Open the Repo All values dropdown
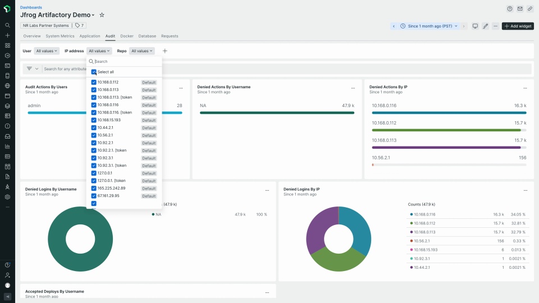The height and width of the screenshot is (303, 539). tap(141, 51)
